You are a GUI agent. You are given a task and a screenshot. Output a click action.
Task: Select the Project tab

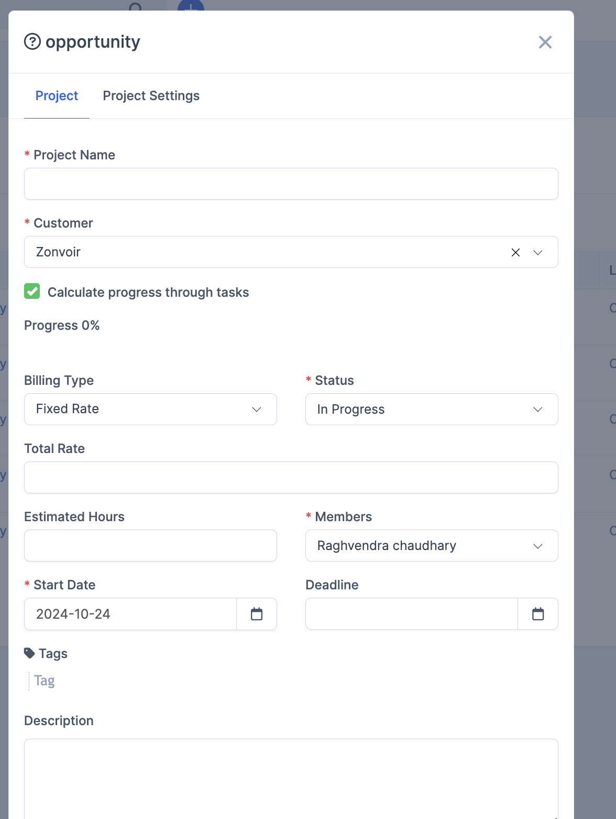pos(57,95)
